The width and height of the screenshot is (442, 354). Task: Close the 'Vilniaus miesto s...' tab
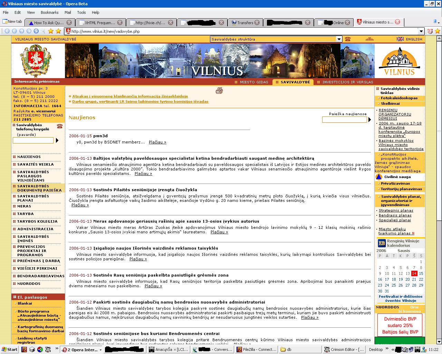(397, 22)
